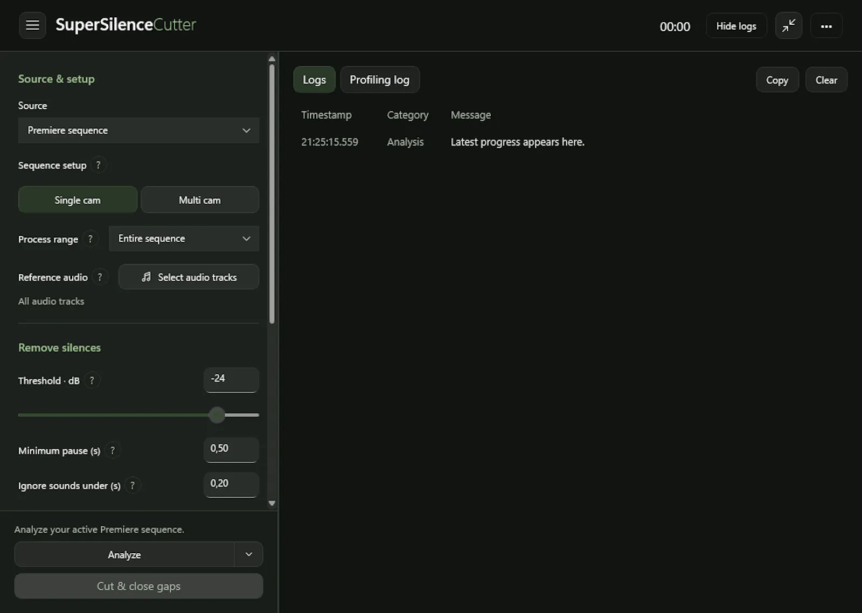This screenshot has height=613, width=862.
Task: Click the Ignore sounds under value field
Action: [231, 485]
